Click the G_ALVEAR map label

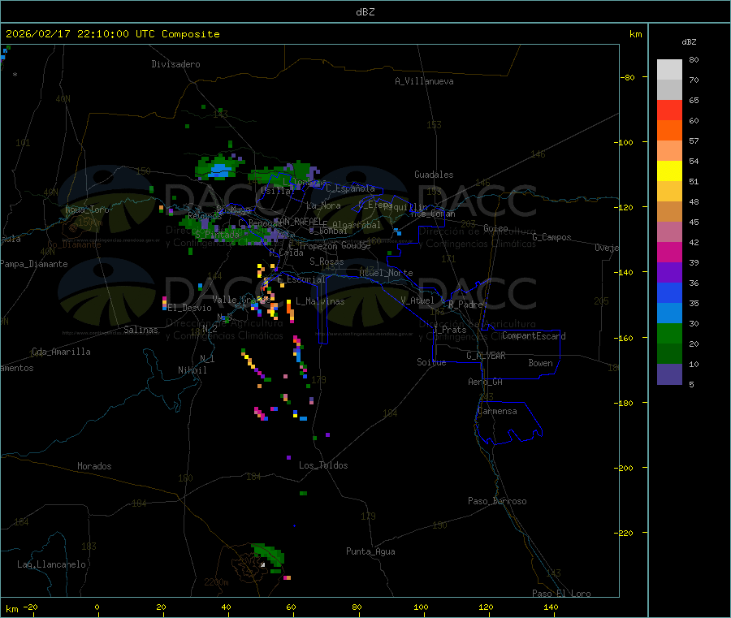(486, 356)
